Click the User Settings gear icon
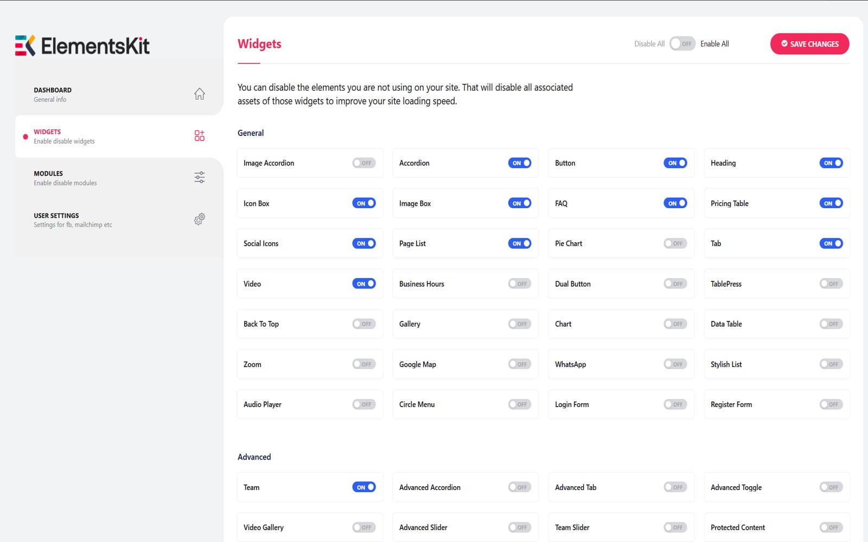Viewport: 868px width, 542px height. pos(200,219)
